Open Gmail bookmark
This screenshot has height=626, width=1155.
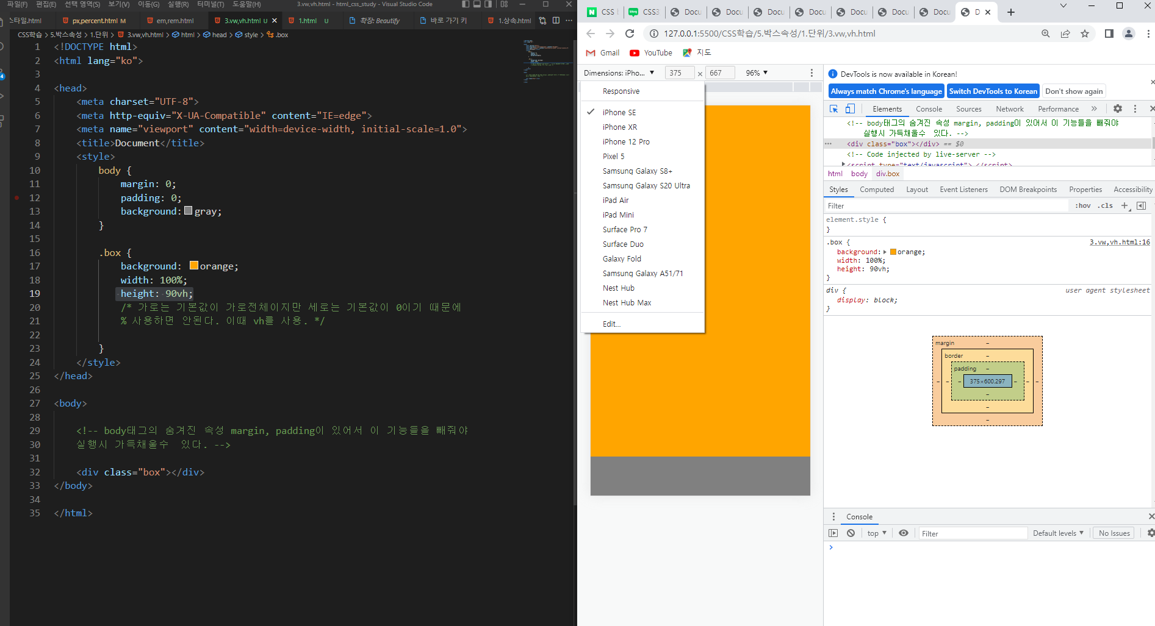603,53
